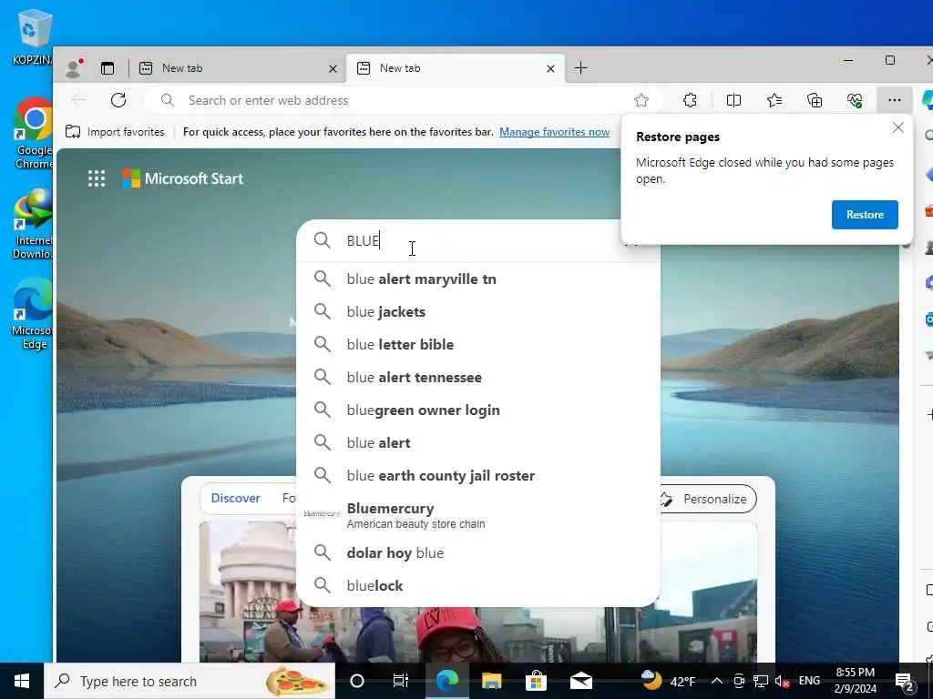933x699 pixels.
Task: Switch to the Discover feed tab
Action: (236, 498)
